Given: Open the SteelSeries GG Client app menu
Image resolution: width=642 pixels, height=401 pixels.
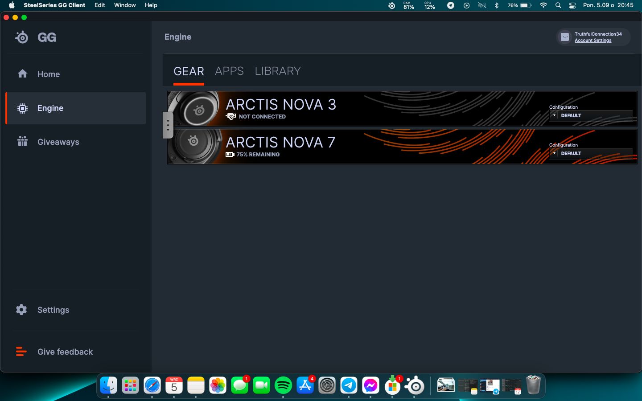Looking at the screenshot, I should pyautogui.click(x=54, y=5).
